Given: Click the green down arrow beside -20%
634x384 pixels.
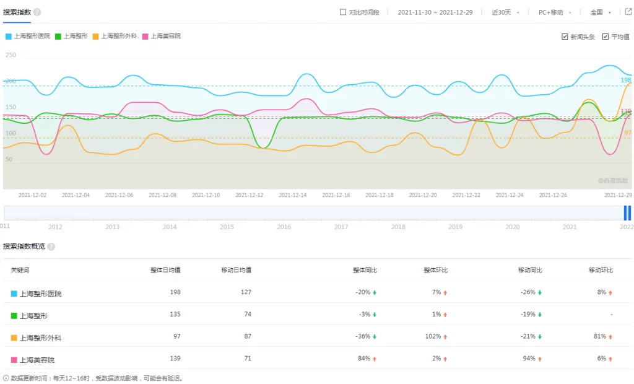Looking at the screenshot, I should point(375,292).
